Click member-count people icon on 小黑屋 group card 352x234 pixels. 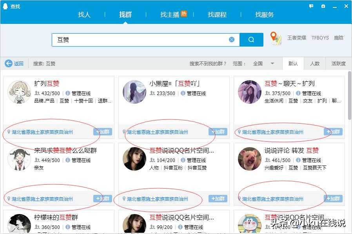tap(153, 93)
